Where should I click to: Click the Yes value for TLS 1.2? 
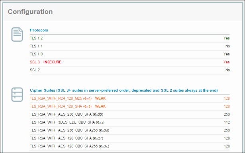[226, 38]
